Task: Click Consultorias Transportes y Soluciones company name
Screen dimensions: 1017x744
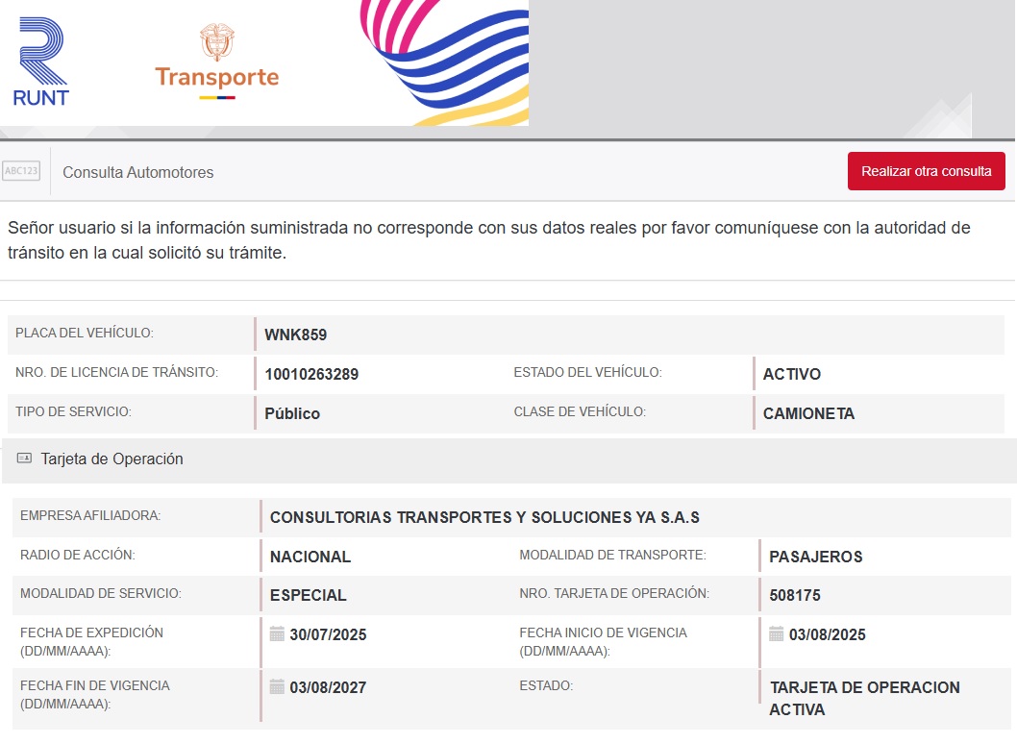Action: (x=484, y=517)
